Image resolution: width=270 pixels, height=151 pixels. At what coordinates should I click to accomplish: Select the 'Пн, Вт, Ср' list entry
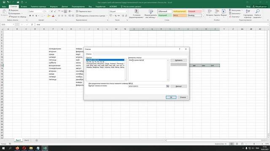[x=105, y=62]
